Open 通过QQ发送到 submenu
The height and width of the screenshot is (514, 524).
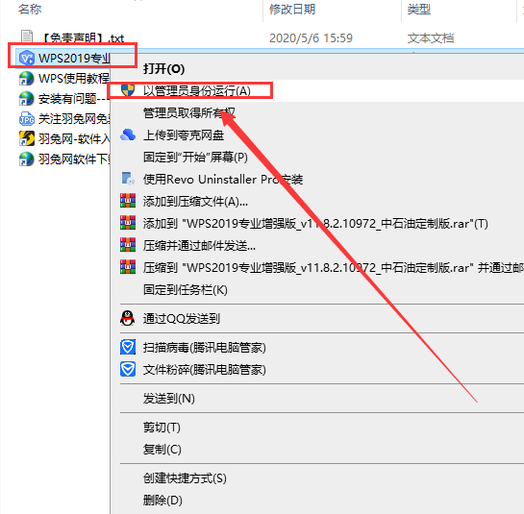pos(182,318)
